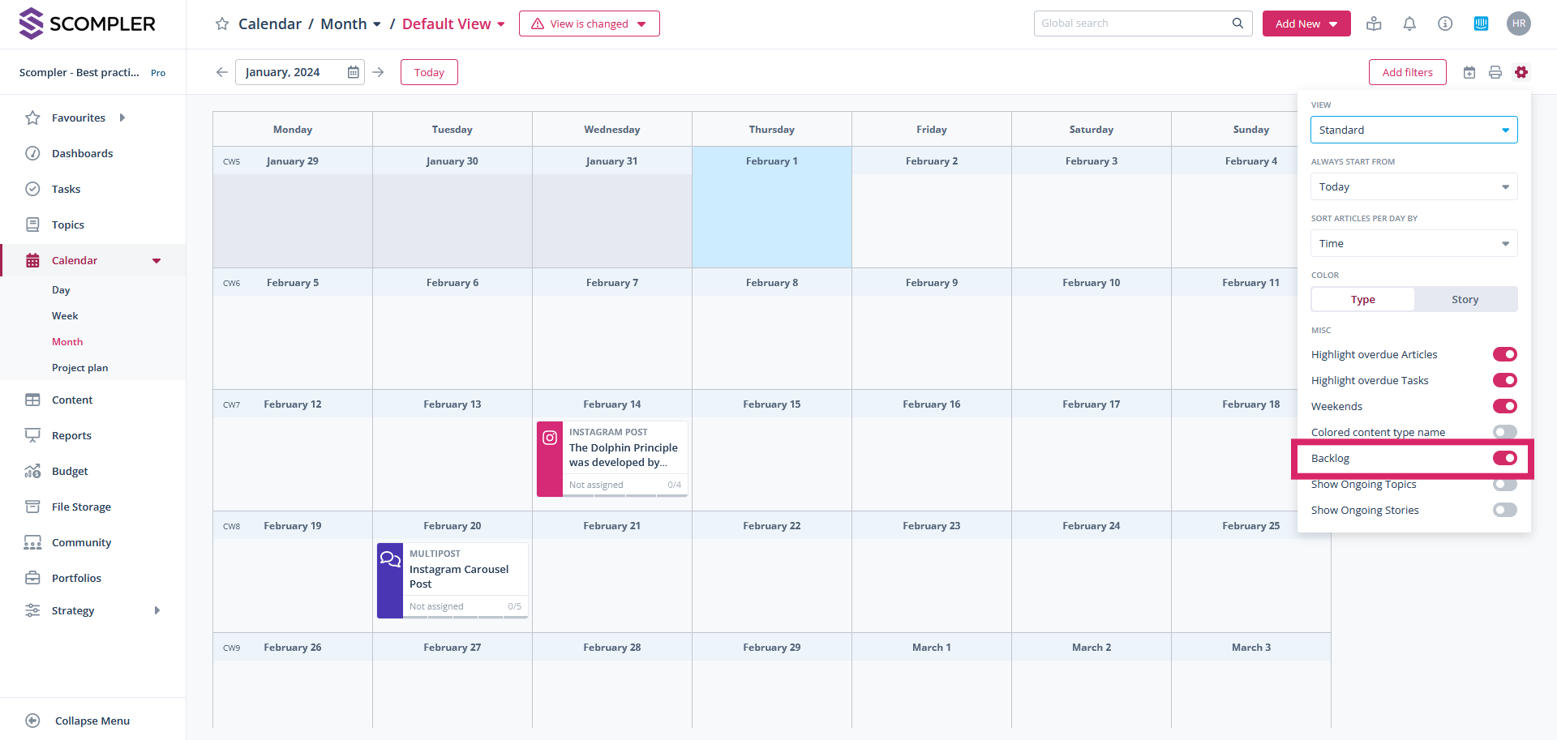Go to next month arrow
1557x740 pixels.
point(378,72)
